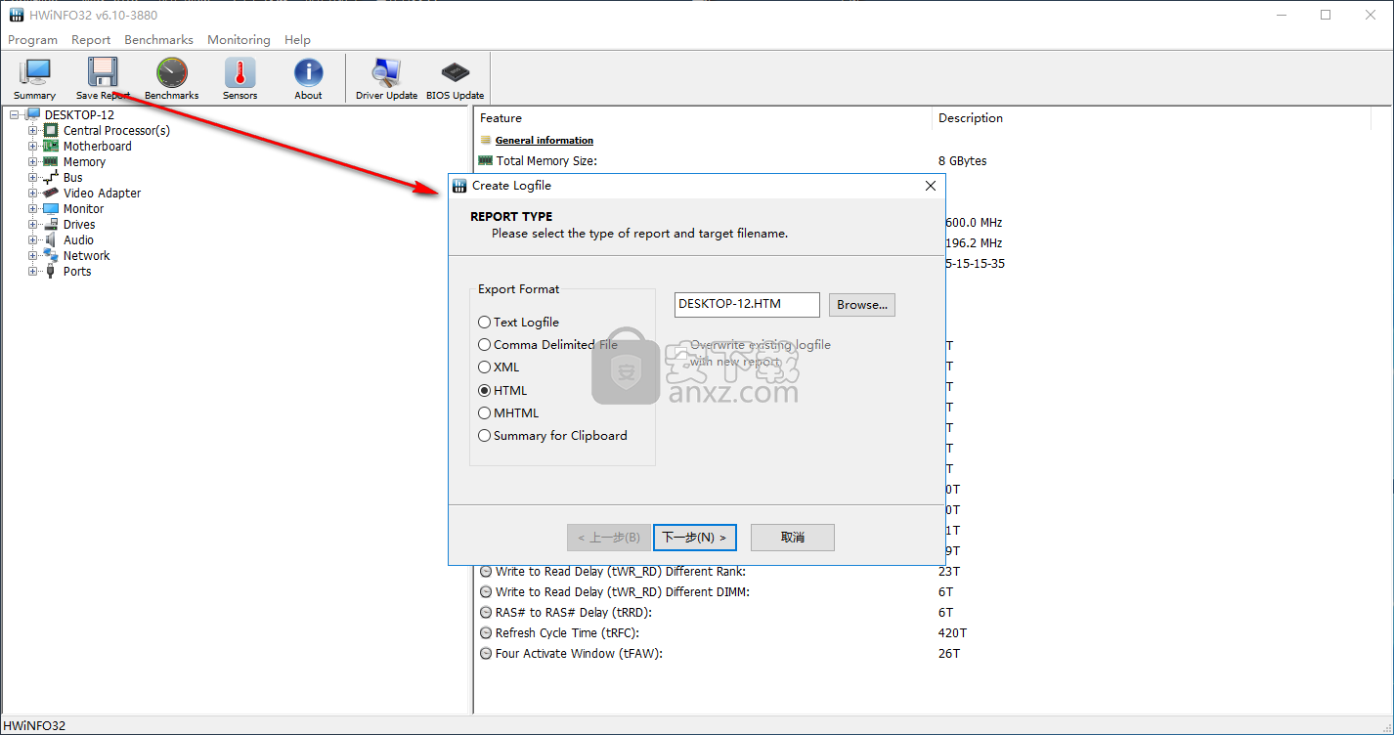The height and width of the screenshot is (735, 1394).
Task: Select the Bus icon in tree
Action: pyautogui.click(x=51, y=177)
